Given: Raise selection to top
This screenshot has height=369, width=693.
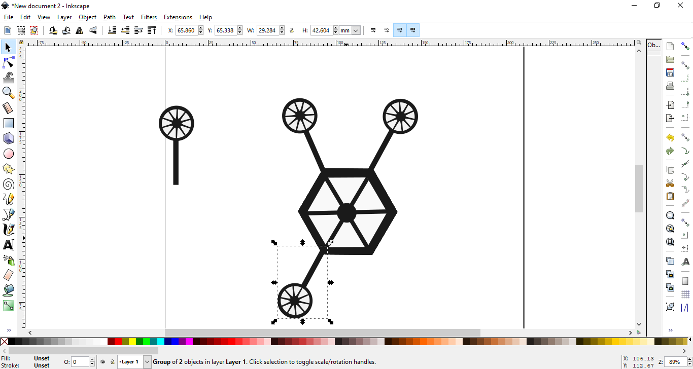Looking at the screenshot, I should pyautogui.click(x=152, y=30).
